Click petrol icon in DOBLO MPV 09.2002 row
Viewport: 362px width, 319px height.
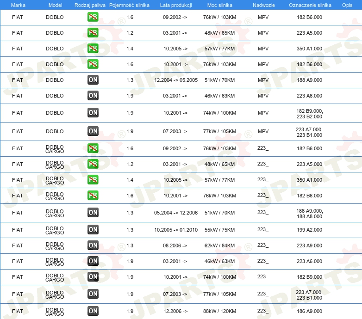93,17
